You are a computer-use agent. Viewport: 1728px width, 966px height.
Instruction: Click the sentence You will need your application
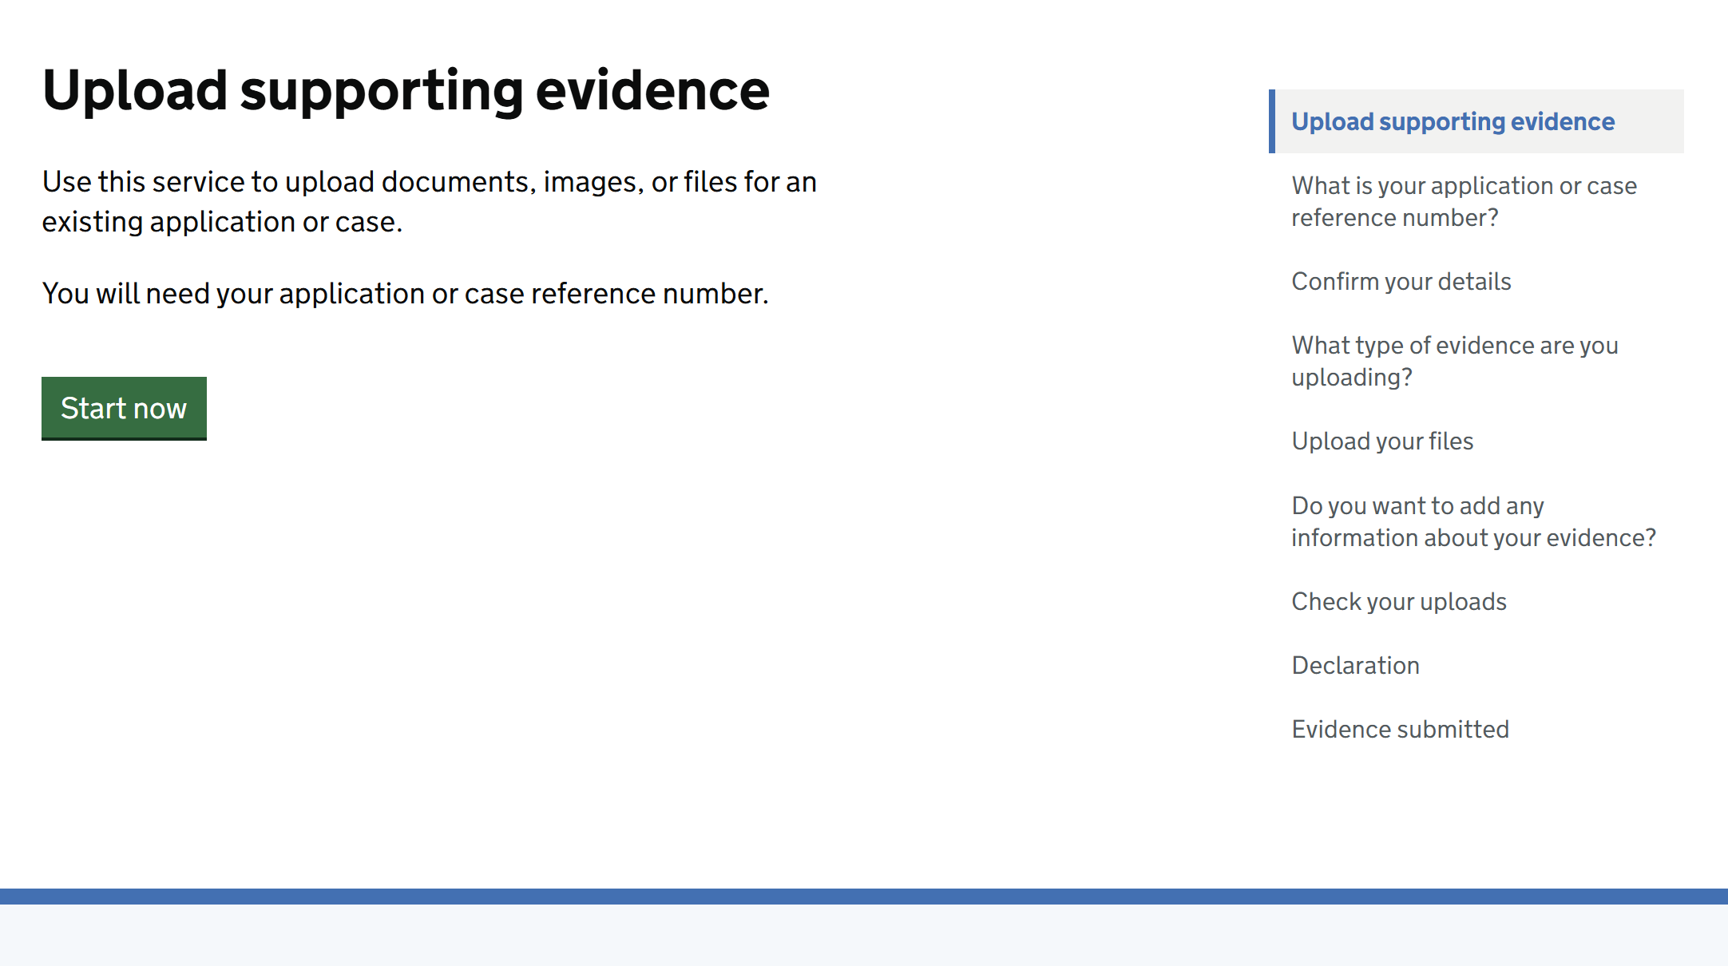point(405,294)
